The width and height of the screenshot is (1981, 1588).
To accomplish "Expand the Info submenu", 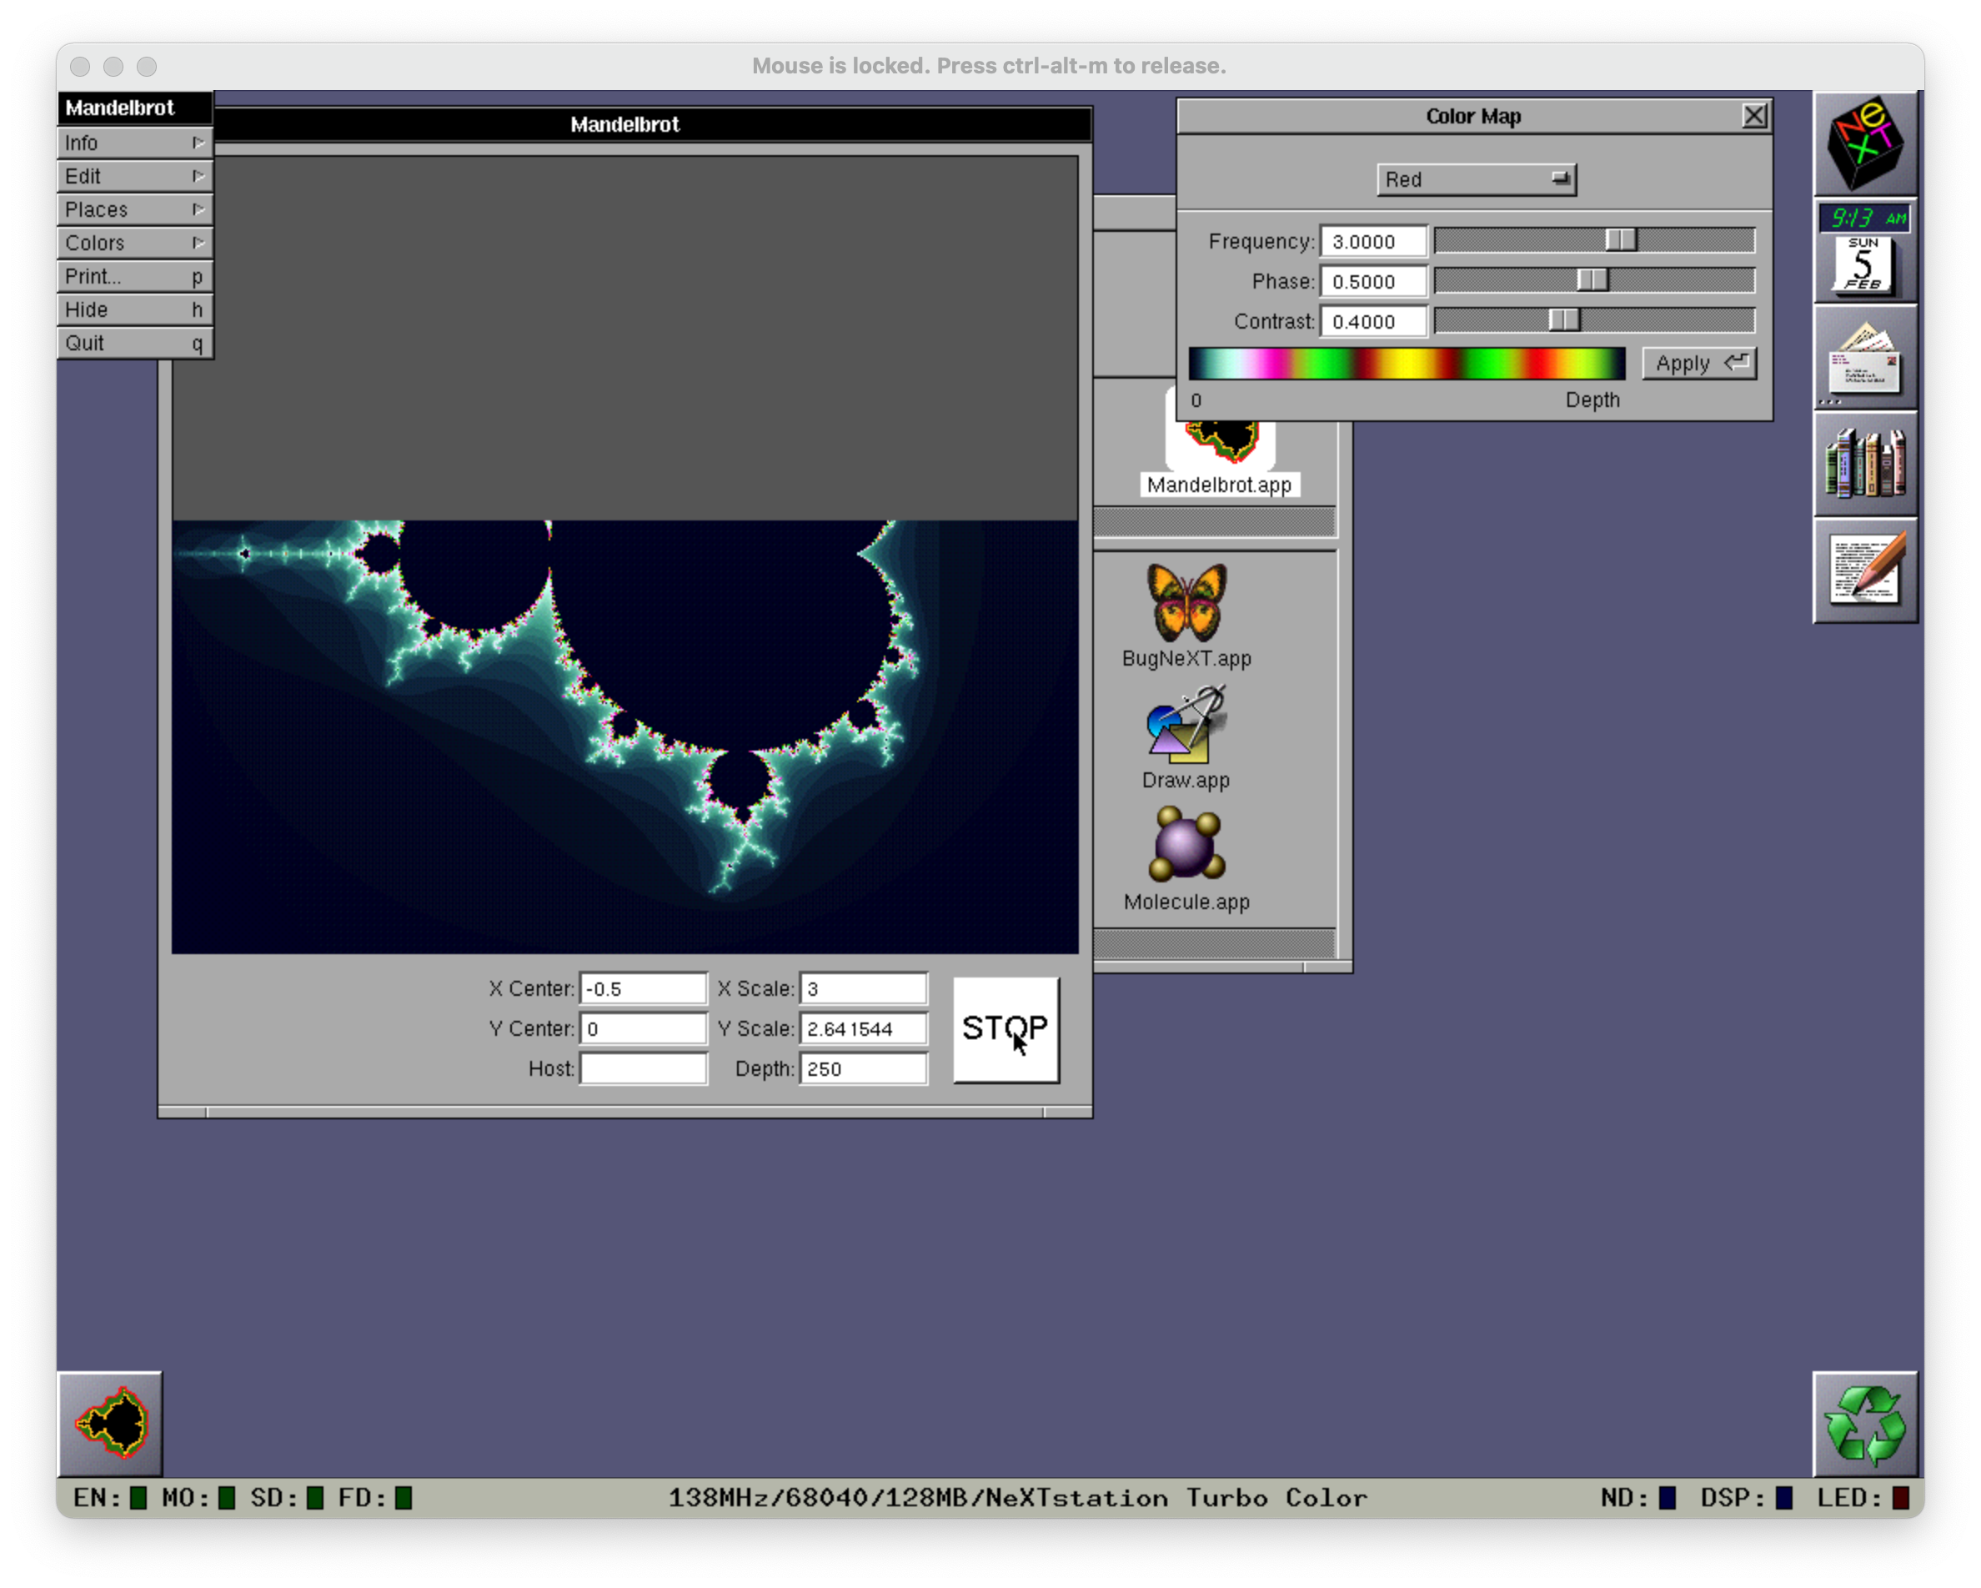I will coord(134,143).
